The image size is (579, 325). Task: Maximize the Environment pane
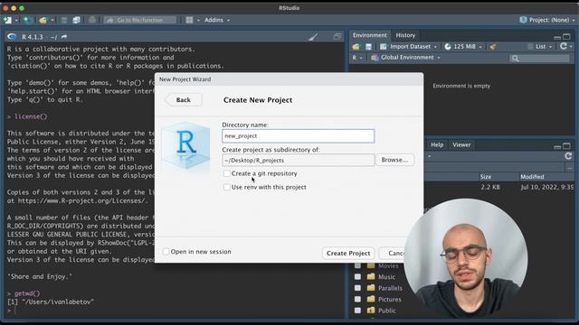pyautogui.click(x=566, y=36)
